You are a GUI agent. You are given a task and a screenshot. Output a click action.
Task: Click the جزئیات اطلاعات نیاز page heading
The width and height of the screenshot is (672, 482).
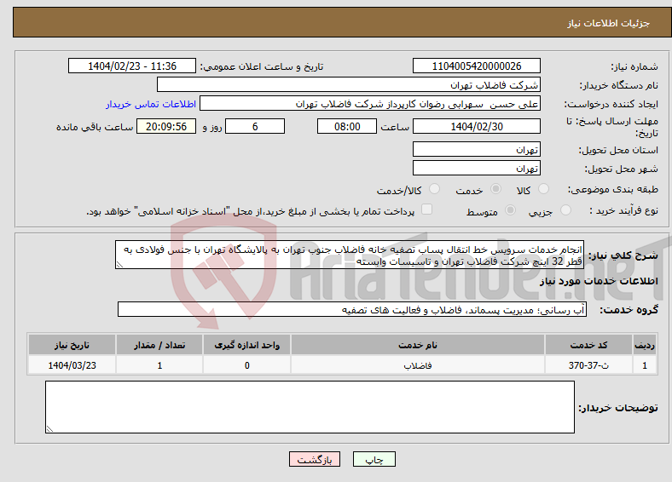(x=609, y=23)
